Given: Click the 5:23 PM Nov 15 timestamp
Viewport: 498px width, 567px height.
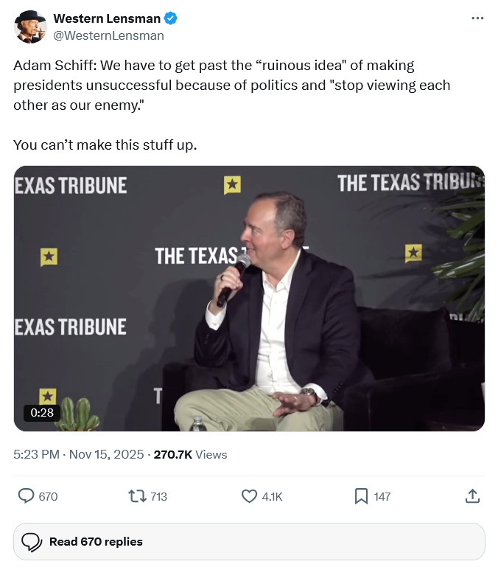Looking at the screenshot, I should point(79,454).
